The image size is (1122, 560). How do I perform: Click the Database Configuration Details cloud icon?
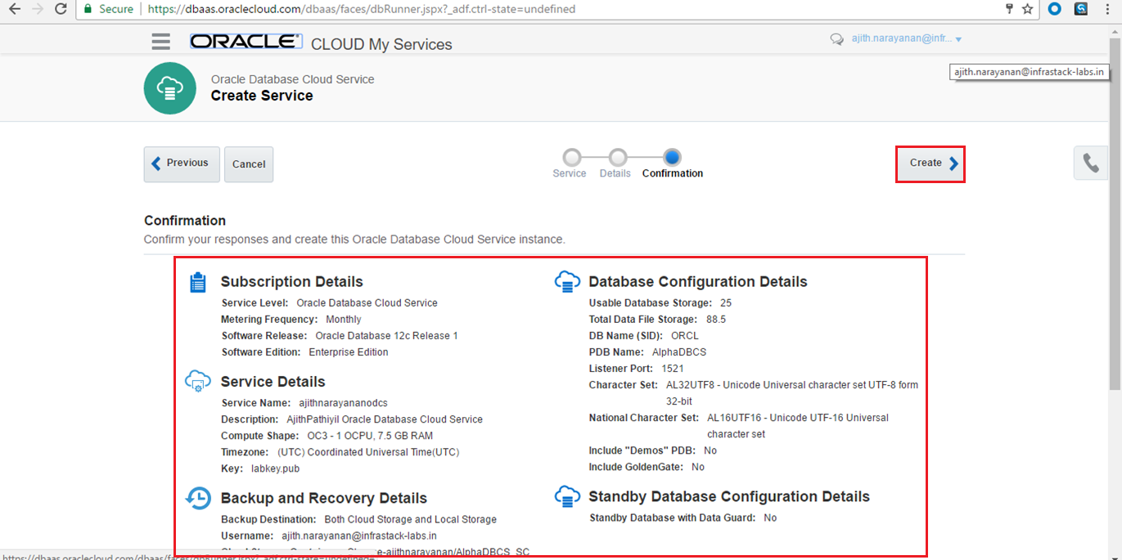point(567,282)
